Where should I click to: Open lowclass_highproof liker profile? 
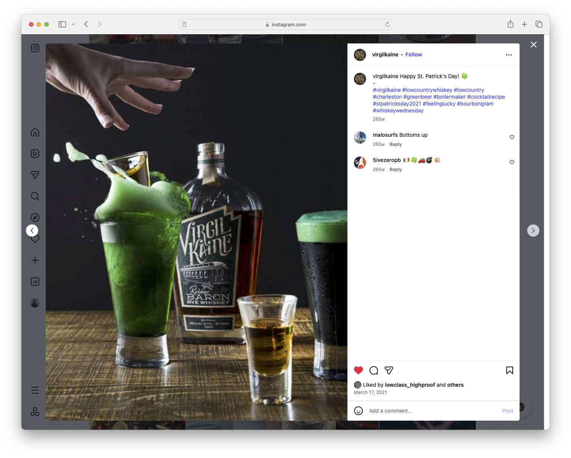pyautogui.click(x=410, y=385)
